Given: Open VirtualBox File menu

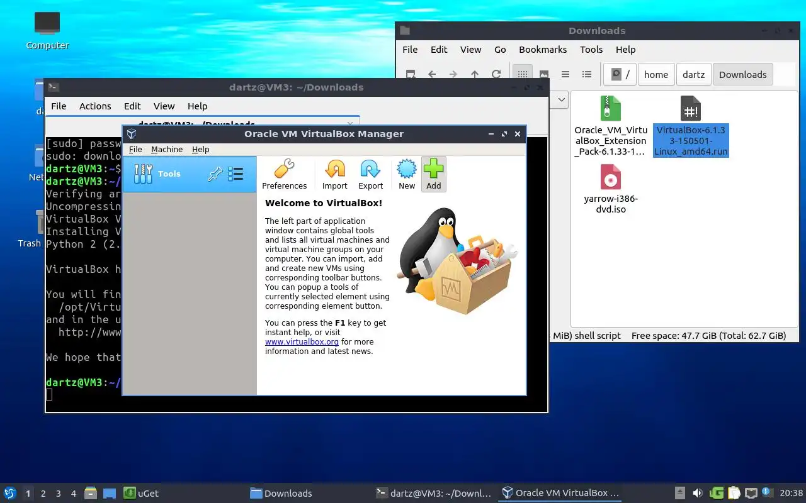Looking at the screenshot, I should [x=135, y=150].
